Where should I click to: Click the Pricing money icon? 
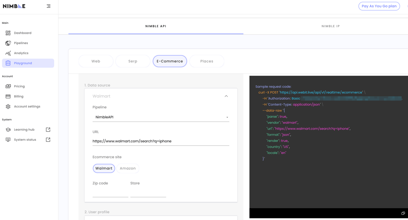[x=8, y=86]
